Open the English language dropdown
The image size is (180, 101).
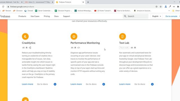pyautogui.click(x=156, y=16)
